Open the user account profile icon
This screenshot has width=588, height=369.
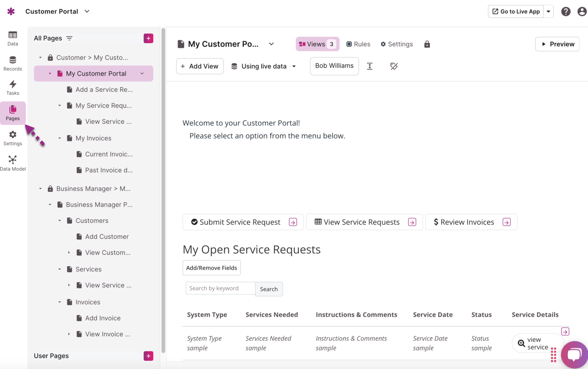(582, 12)
